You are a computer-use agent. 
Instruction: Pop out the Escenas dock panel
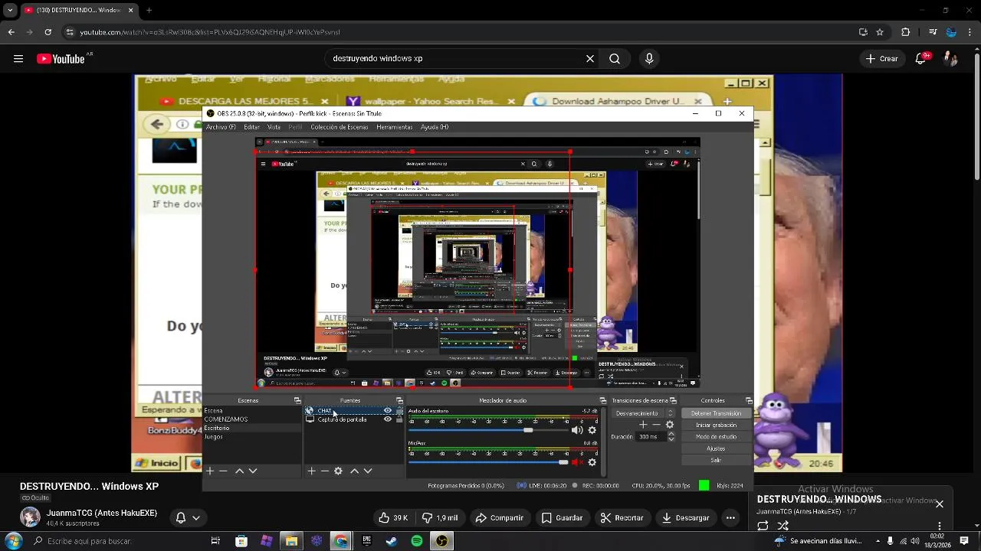297,400
